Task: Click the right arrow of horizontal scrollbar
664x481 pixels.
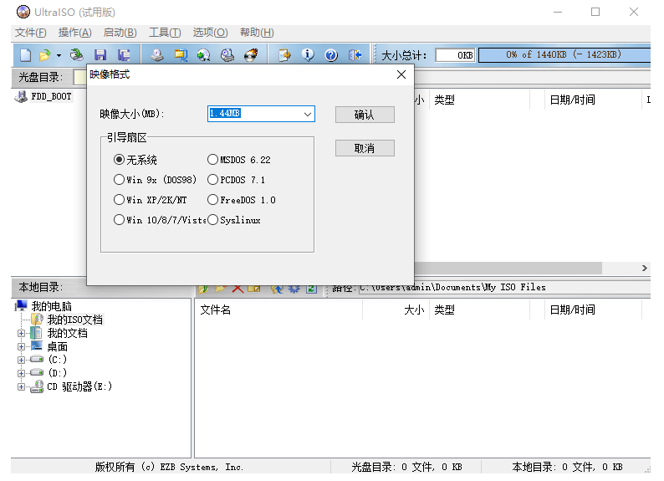Action: 644,268
